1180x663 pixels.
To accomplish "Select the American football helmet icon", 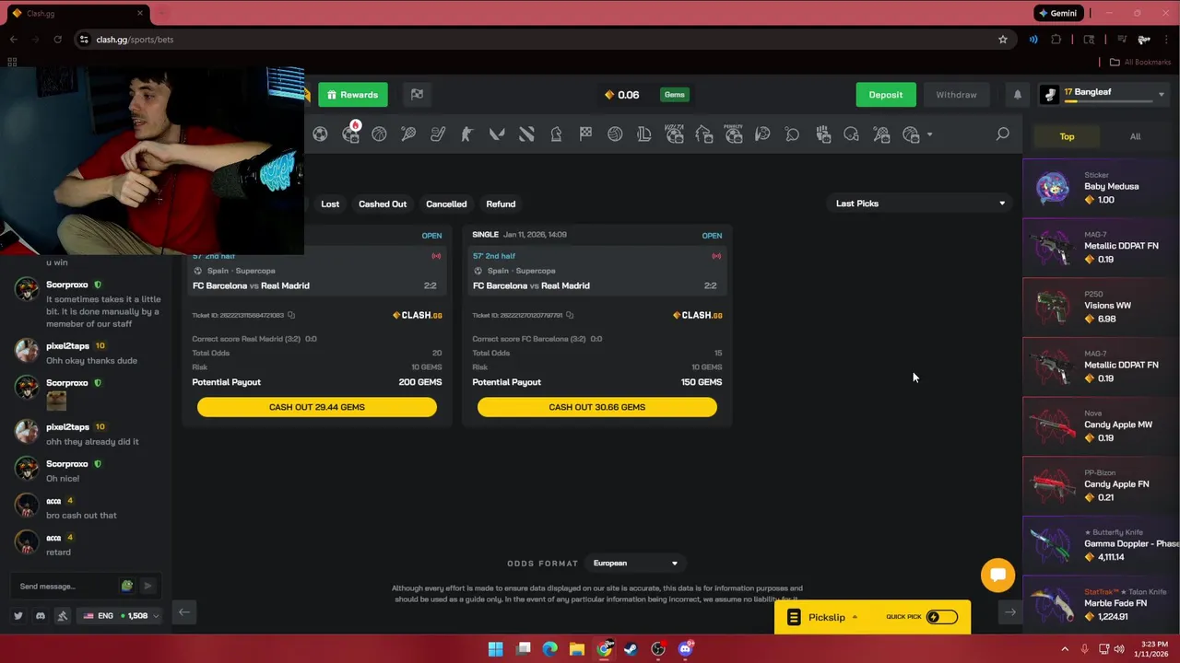I will [x=851, y=134].
